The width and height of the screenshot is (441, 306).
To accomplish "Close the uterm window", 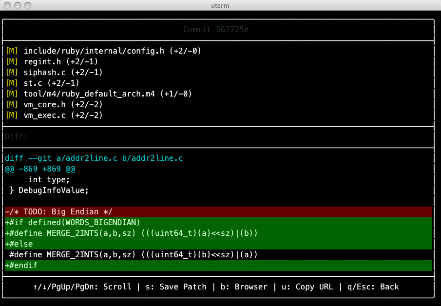I will click(8, 5).
